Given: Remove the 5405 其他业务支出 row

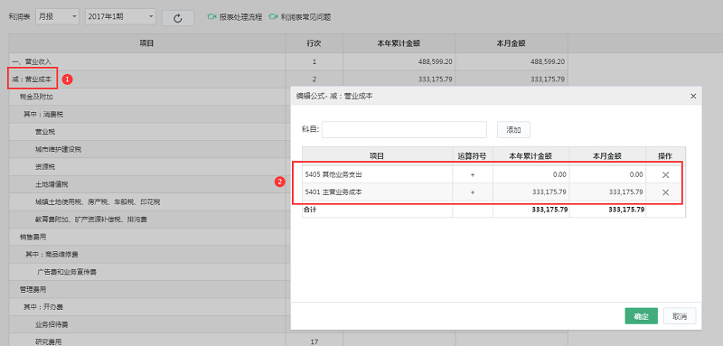Looking at the screenshot, I should tap(665, 174).
